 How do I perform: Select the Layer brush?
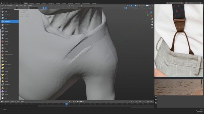point(10,28)
